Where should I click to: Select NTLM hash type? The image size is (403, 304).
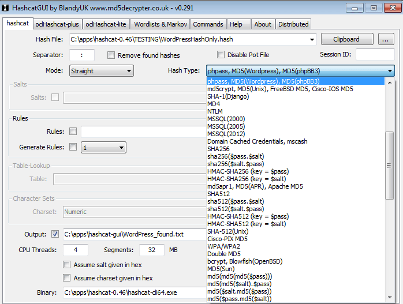click(x=296, y=111)
